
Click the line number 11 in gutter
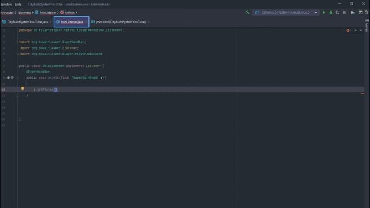click(x=3, y=90)
